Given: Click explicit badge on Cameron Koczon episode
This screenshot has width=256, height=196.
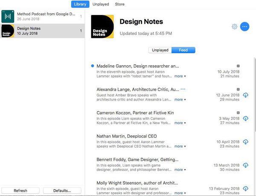Looking at the screenshot, I should tap(238, 112).
